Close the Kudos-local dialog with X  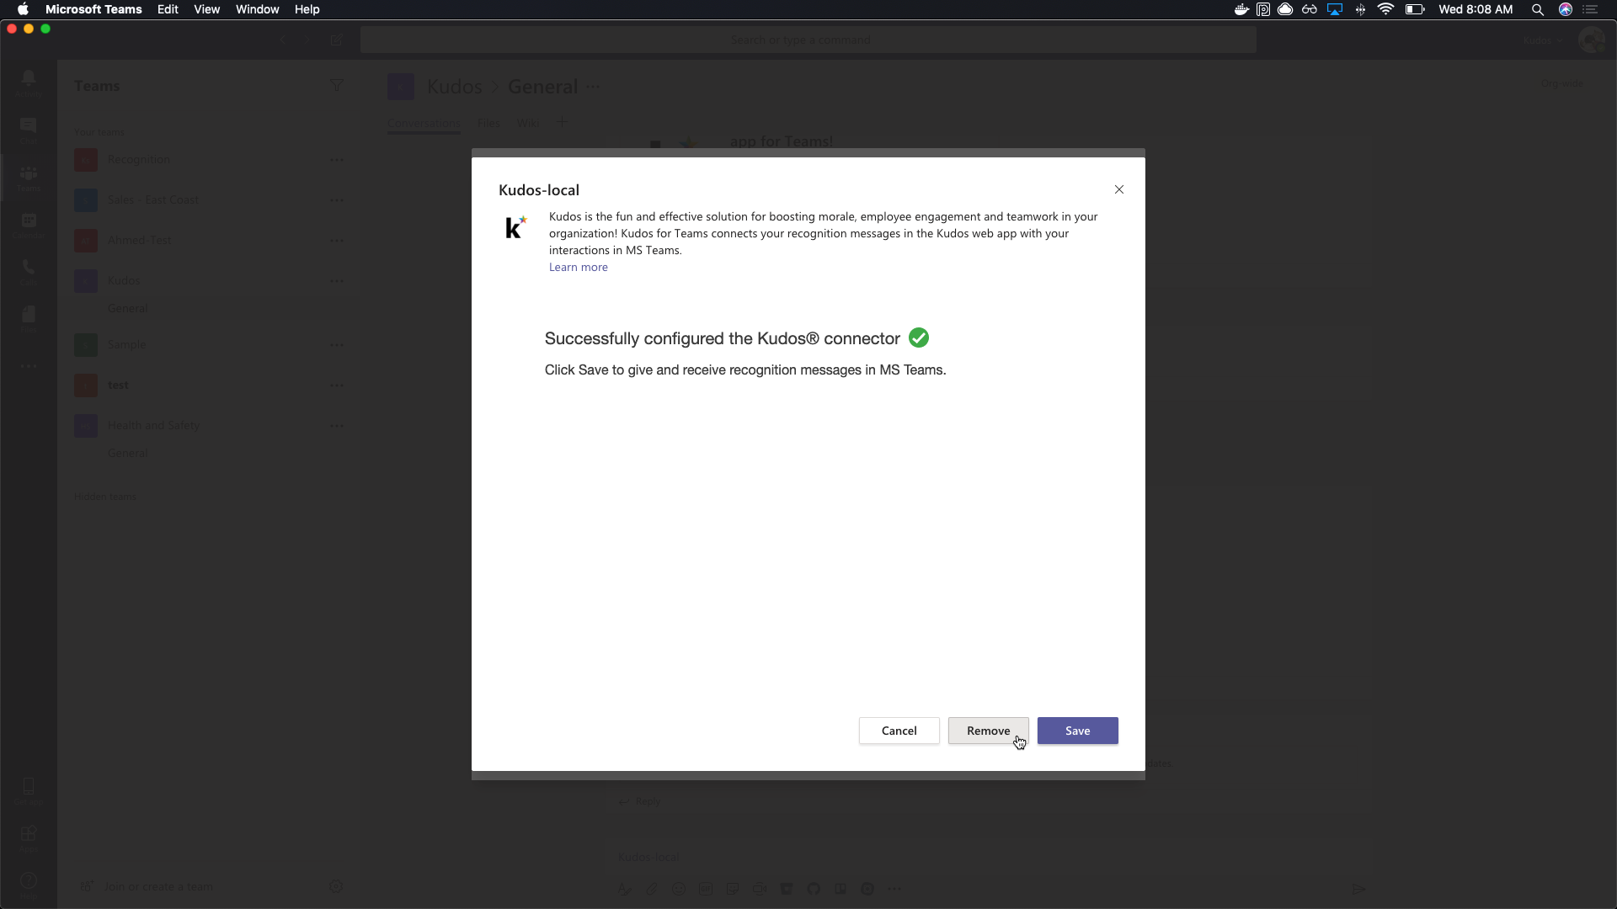click(x=1119, y=189)
